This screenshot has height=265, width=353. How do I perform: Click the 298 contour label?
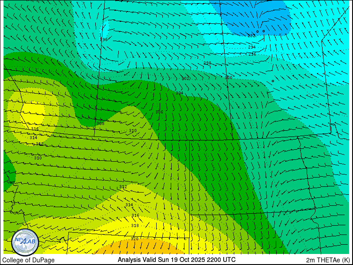[207, 63]
